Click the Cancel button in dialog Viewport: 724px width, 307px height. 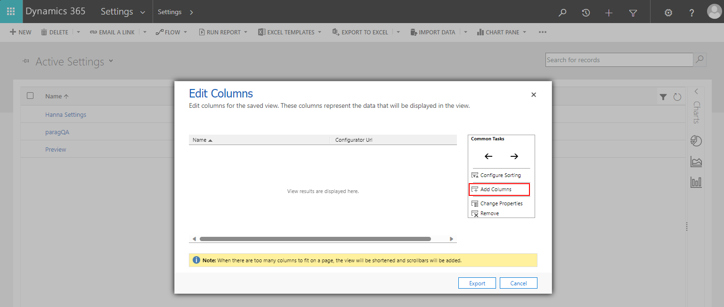[519, 283]
